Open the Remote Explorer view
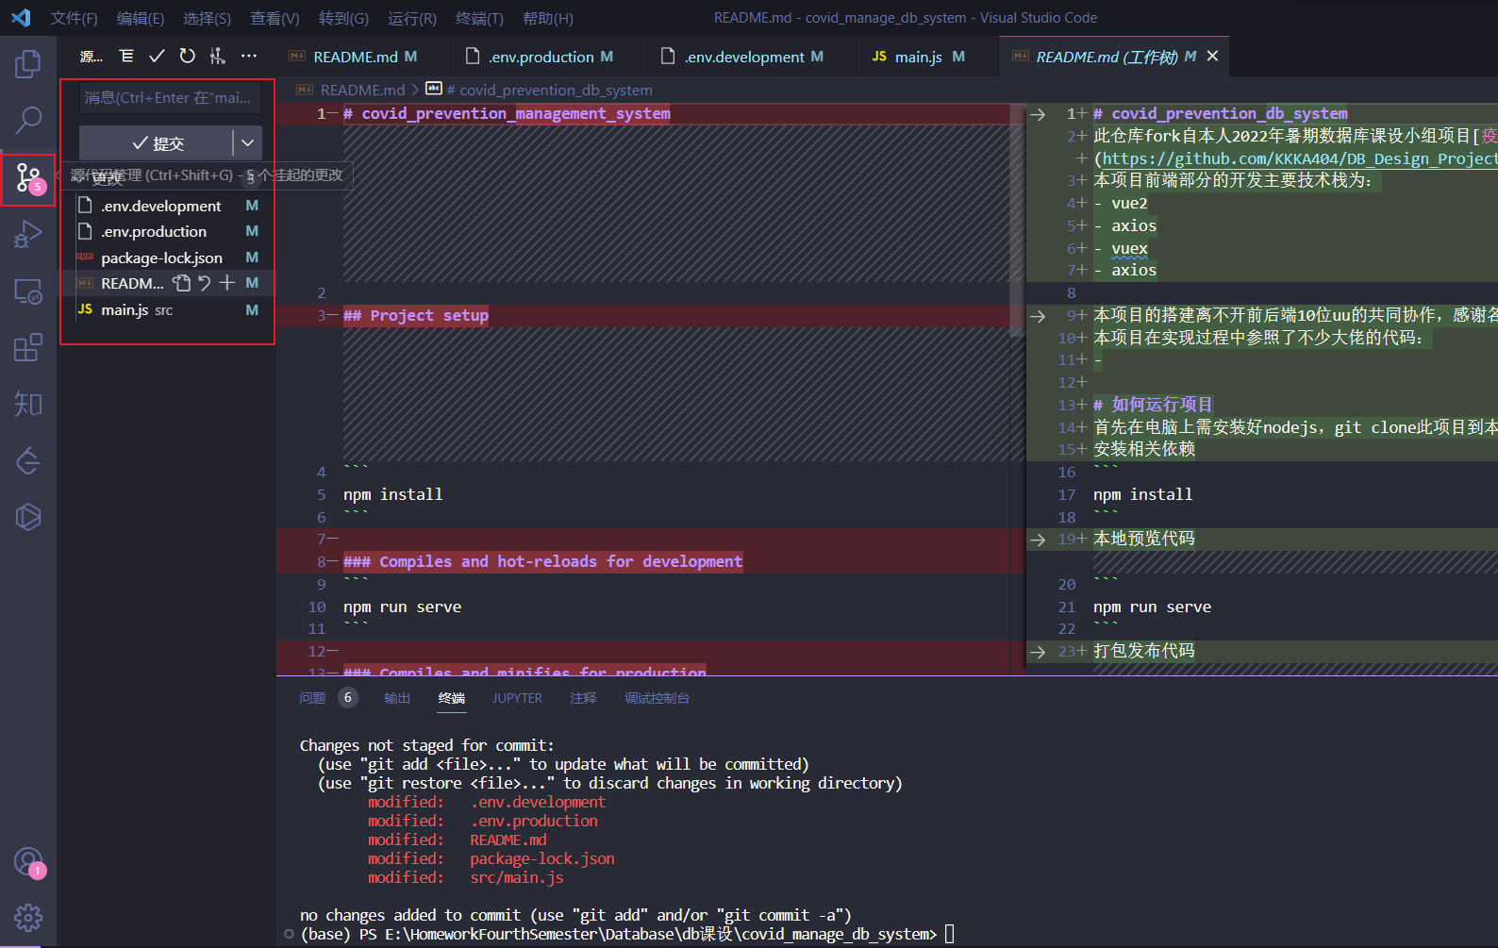The image size is (1498, 948). [x=28, y=291]
